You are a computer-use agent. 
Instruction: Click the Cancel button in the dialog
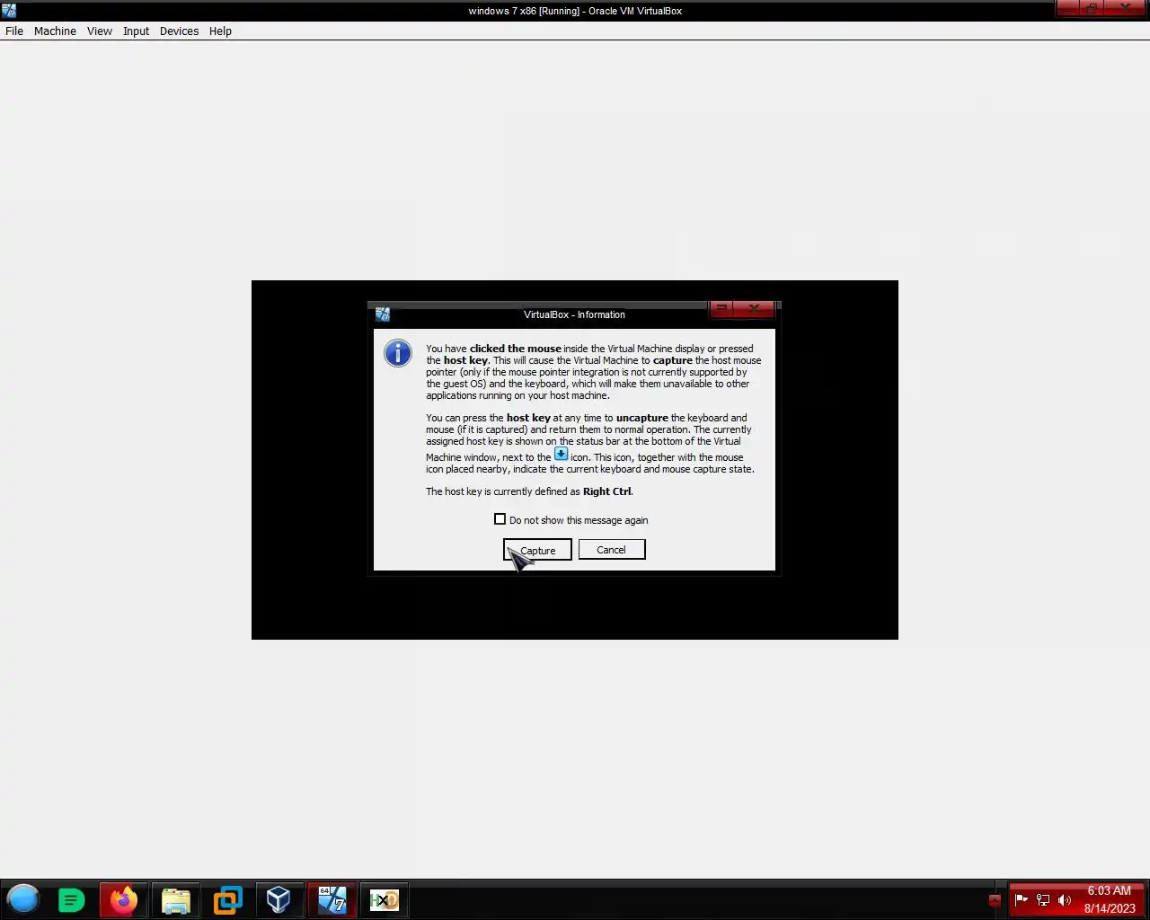click(612, 550)
